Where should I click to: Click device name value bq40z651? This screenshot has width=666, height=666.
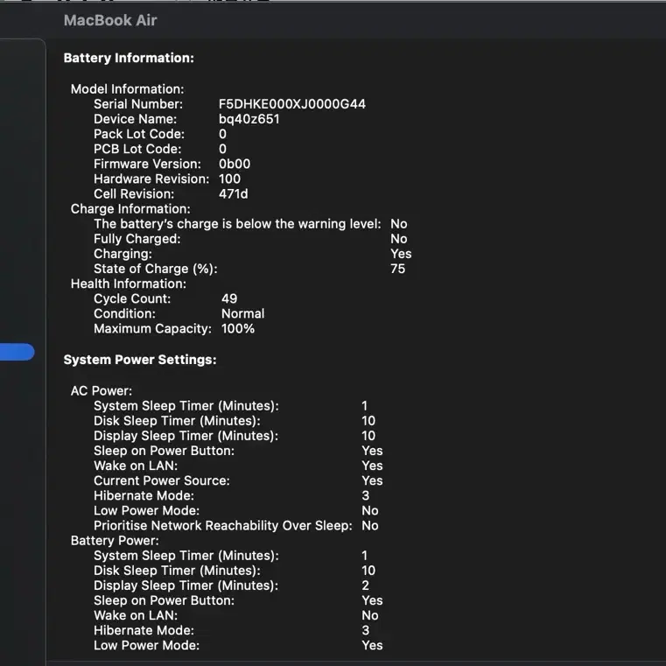[x=249, y=119]
